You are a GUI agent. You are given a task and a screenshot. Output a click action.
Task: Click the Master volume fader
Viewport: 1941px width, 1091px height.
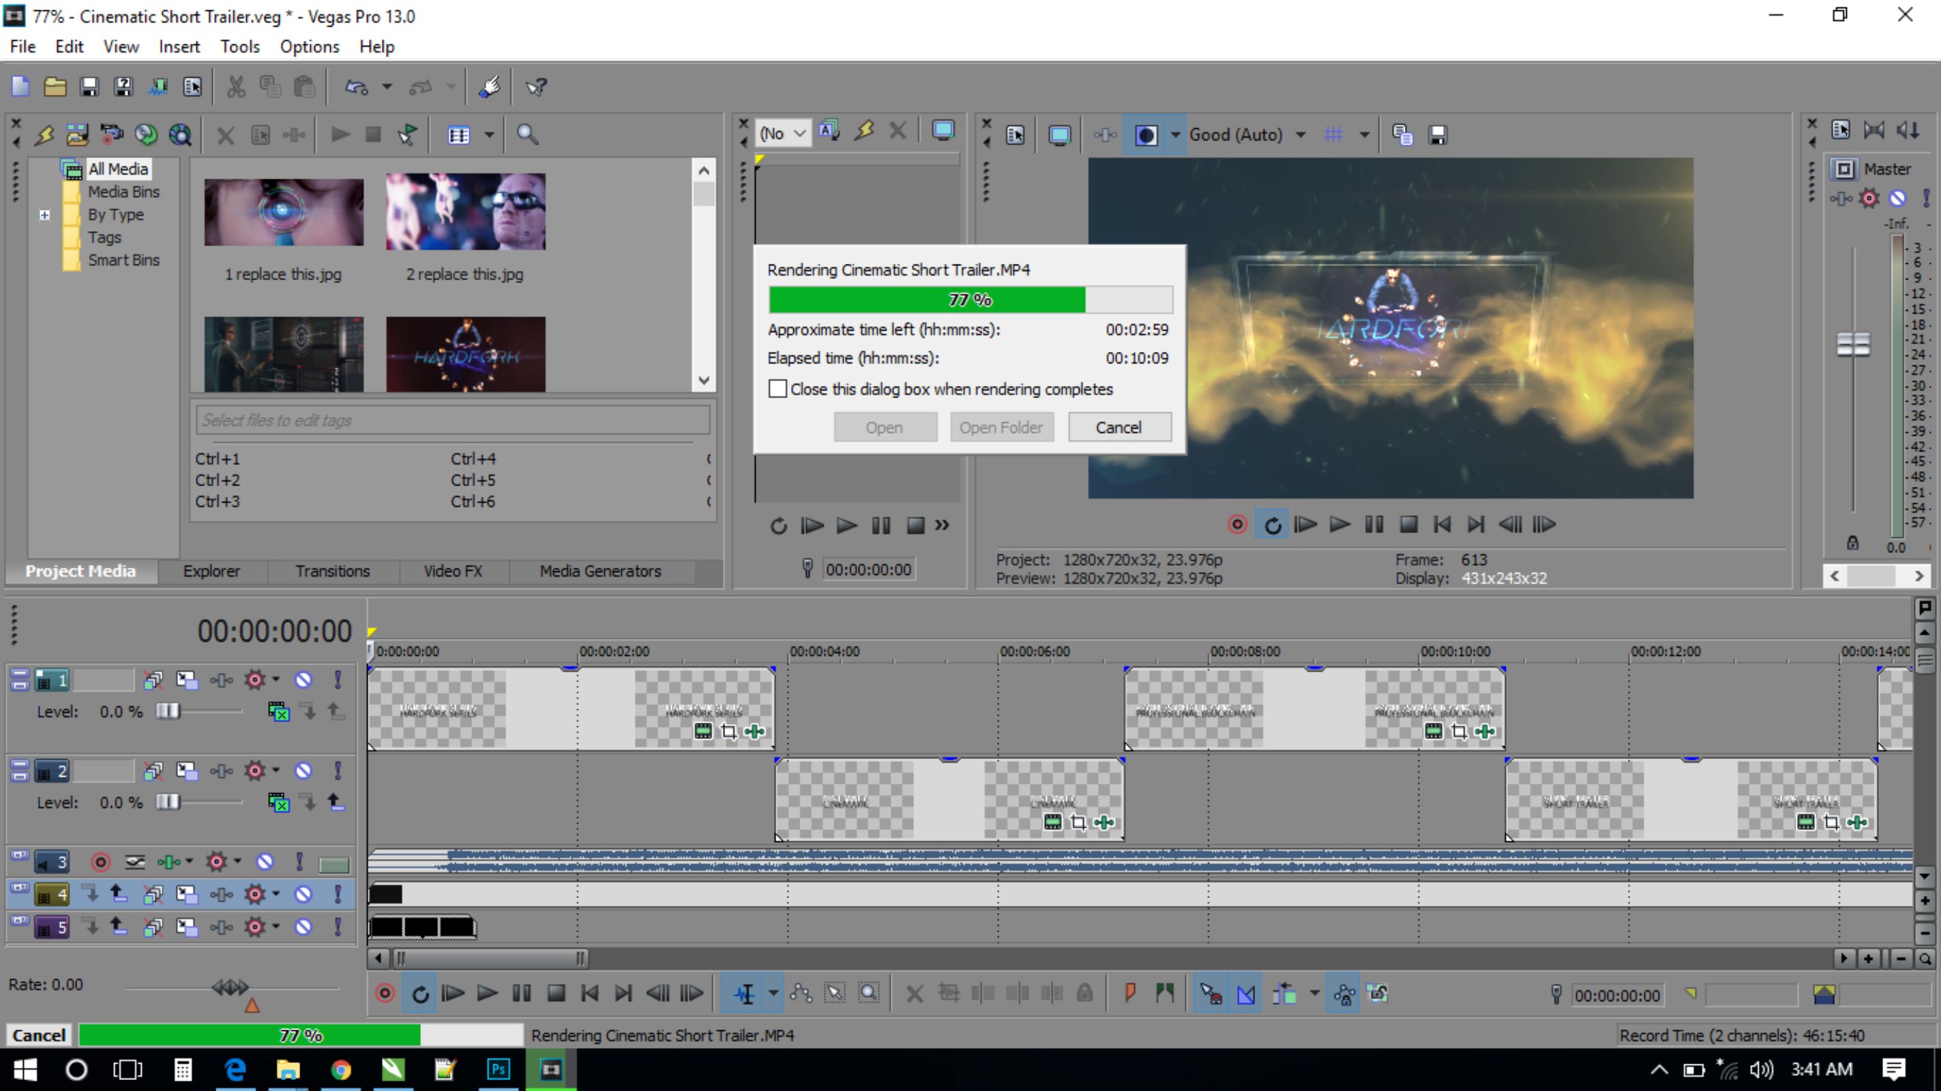[x=1853, y=344]
